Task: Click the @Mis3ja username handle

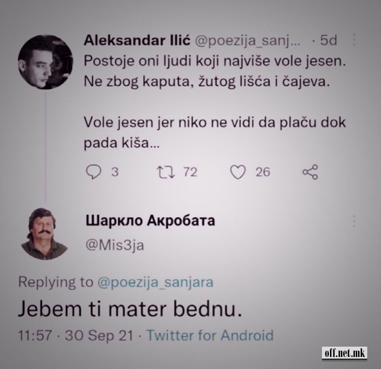Action: point(115,245)
